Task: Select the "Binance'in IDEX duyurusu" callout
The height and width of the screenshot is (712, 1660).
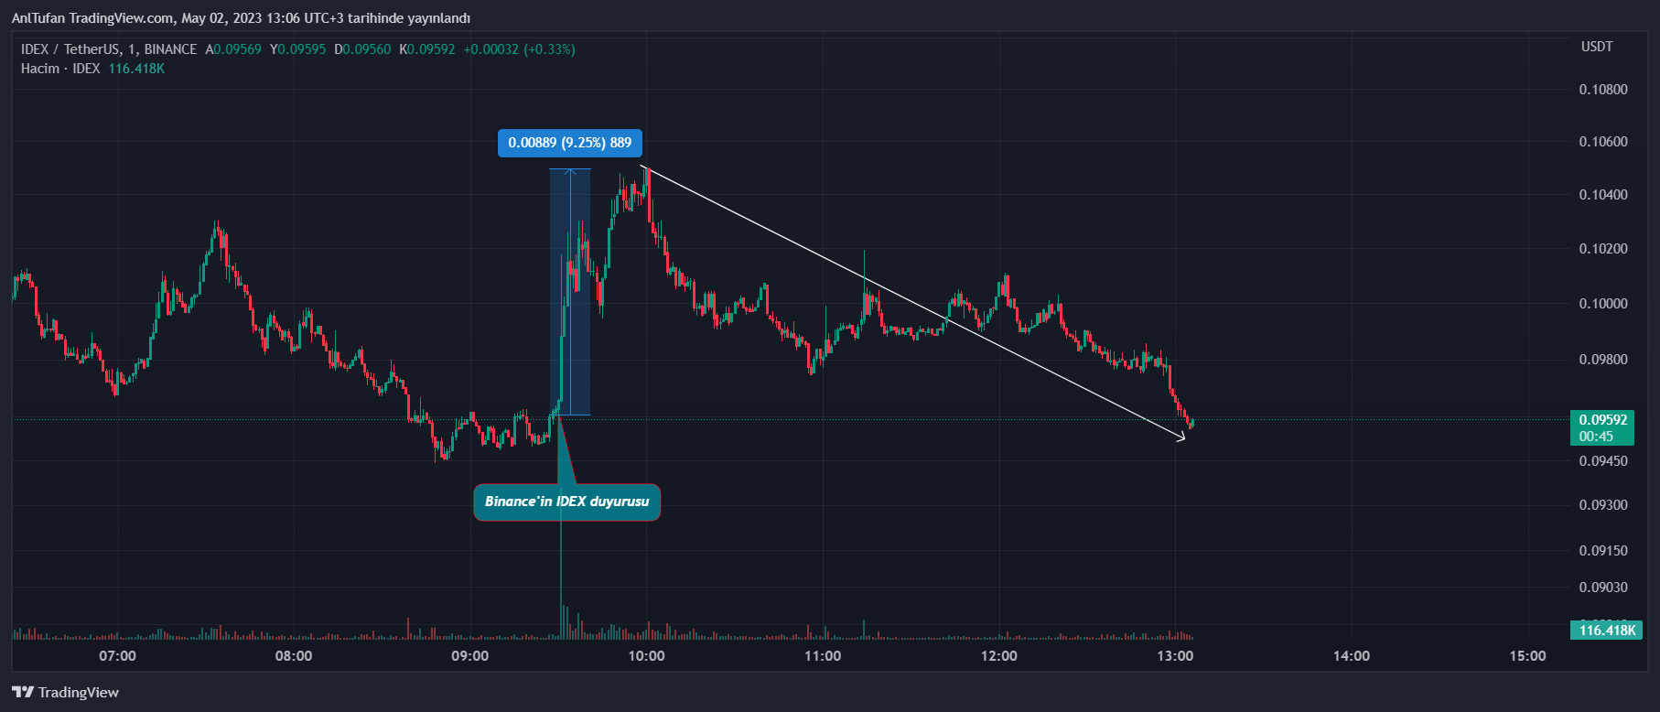Action: tap(566, 502)
